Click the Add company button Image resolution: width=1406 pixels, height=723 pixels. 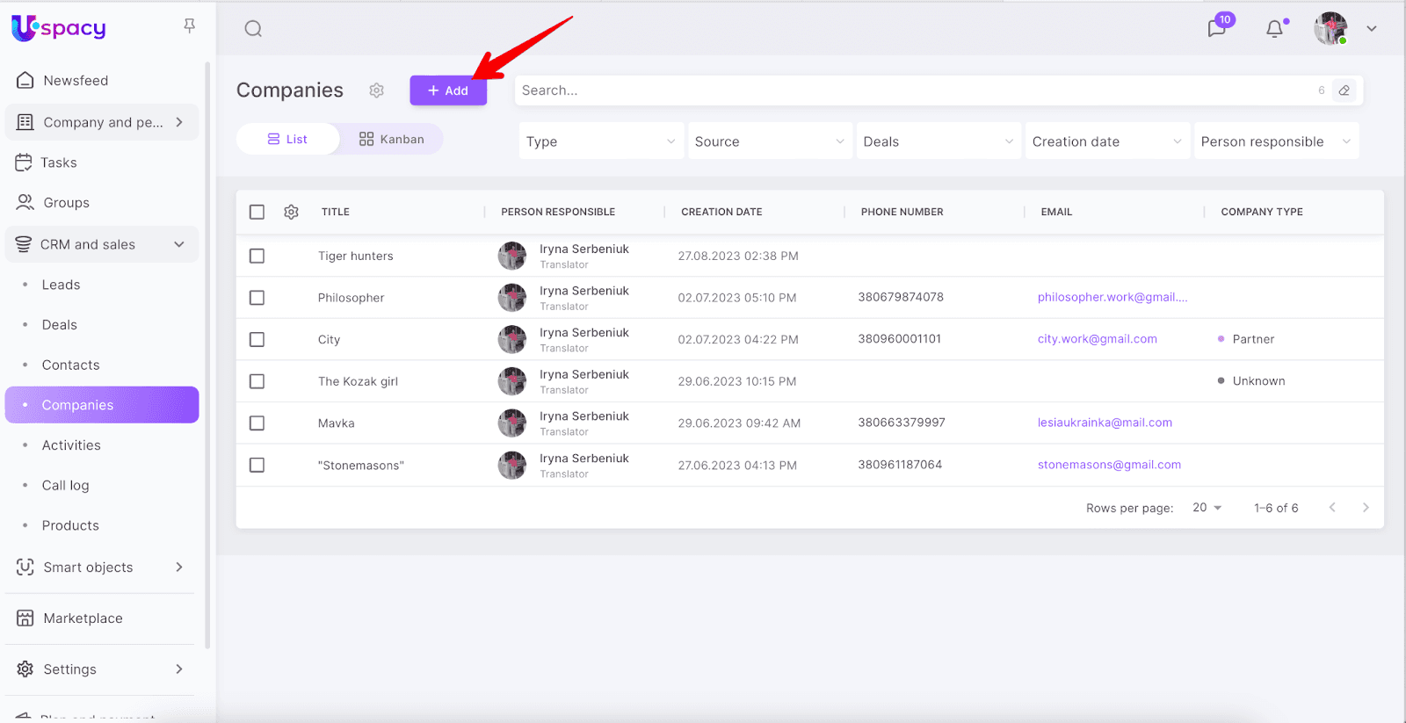pyautogui.click(x=448, y=90)
